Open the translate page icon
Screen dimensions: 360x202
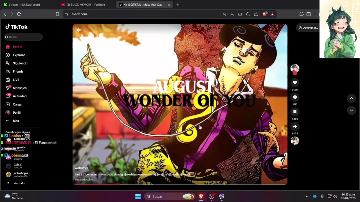232,14
